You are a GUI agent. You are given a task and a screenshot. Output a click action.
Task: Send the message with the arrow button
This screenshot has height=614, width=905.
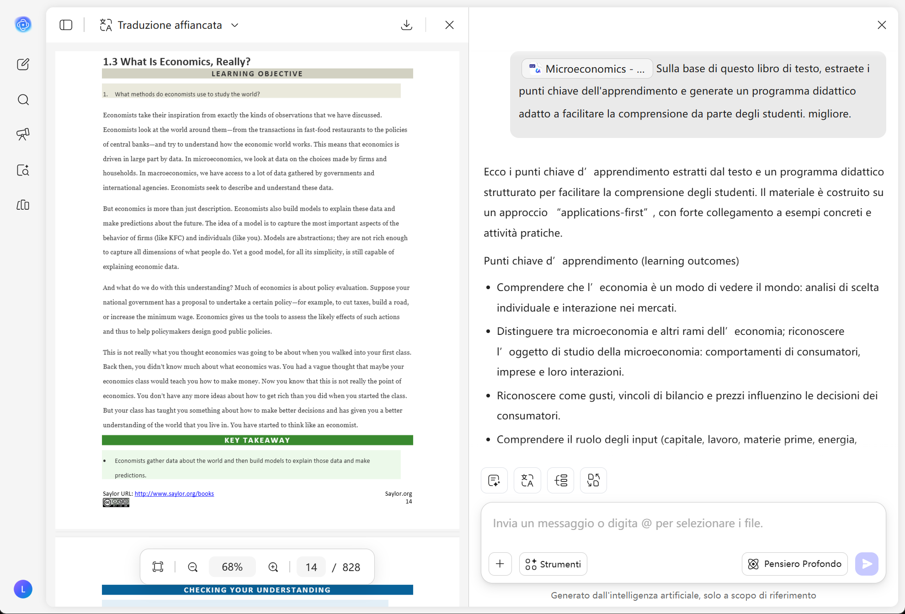click(x=867, y=564)
